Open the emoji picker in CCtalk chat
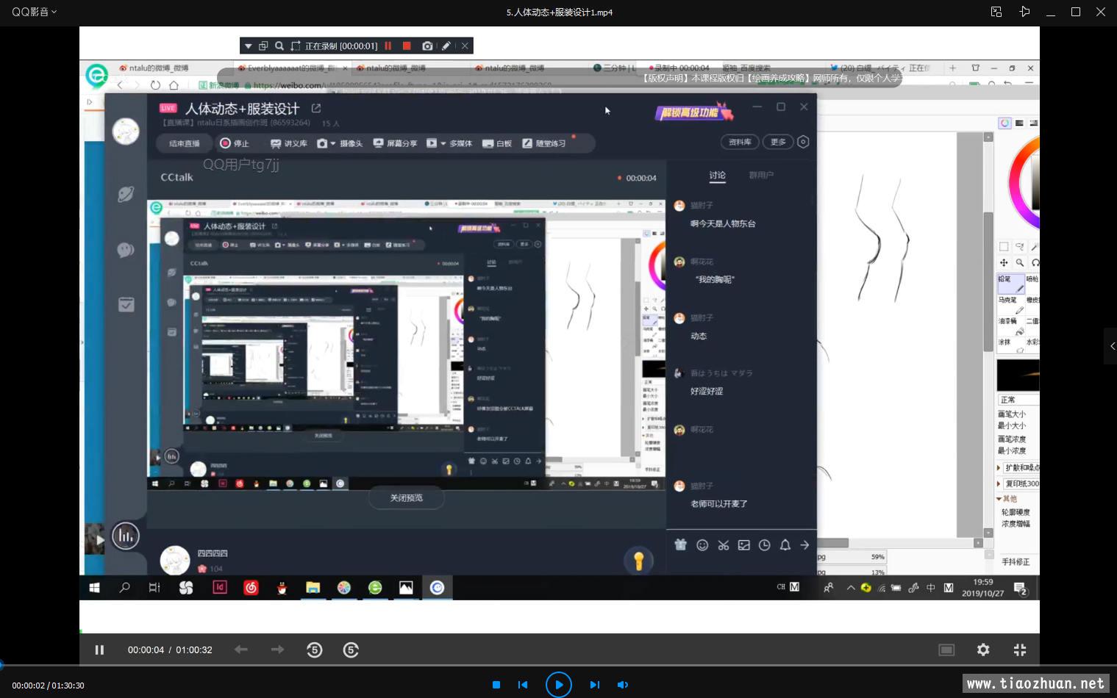The width and height of the screenshot is (1117, 698). tap(702, 545)
